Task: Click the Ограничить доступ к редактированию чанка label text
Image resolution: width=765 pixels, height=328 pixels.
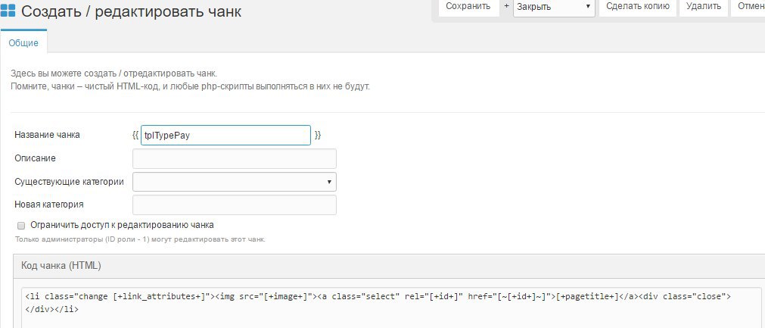Action: coord(122,225)
